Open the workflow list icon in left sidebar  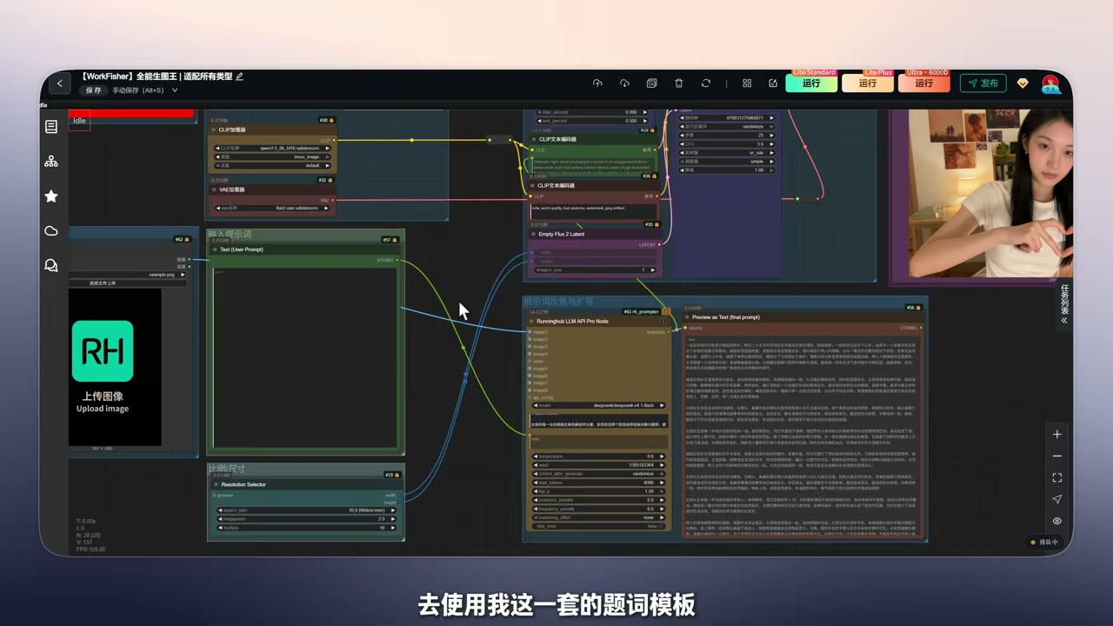pyautogui.click(x=51, y=127)
